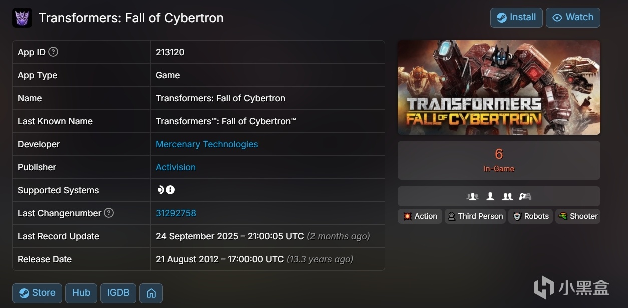628x308 pixels.
Task: Click the single-player person icon
Action: (490, 196)
